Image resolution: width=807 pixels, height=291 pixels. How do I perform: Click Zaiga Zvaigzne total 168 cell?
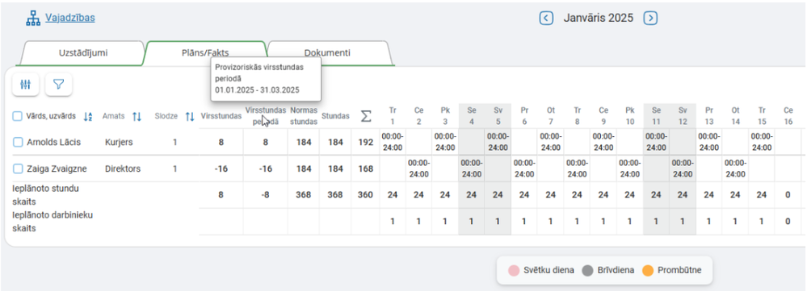365,168
